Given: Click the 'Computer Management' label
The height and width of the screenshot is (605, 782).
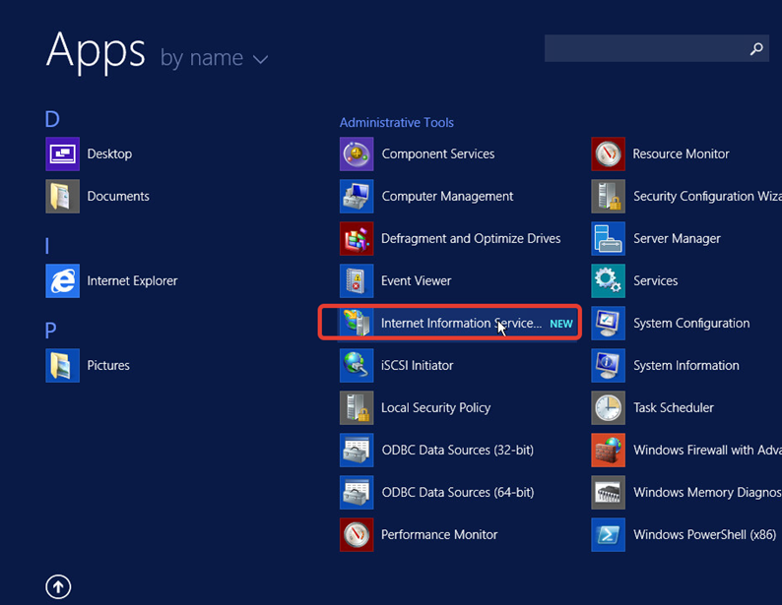Looking at the screenshot, I should point(447,196).
